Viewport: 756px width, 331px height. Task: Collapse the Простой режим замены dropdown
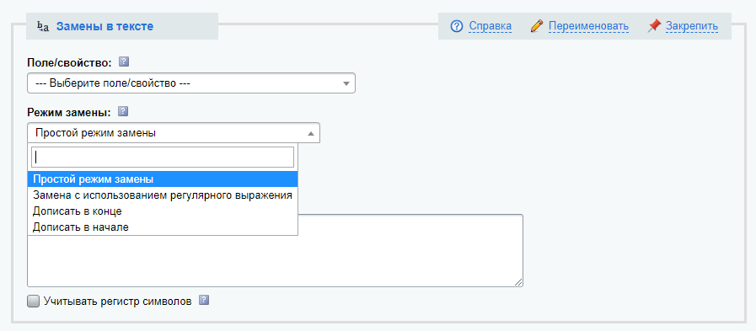pyautogui.click(x=174, y=133)
